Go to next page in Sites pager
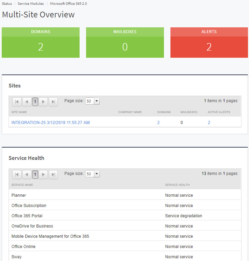This screenshot has height=261, width=249. pos(43,102)
